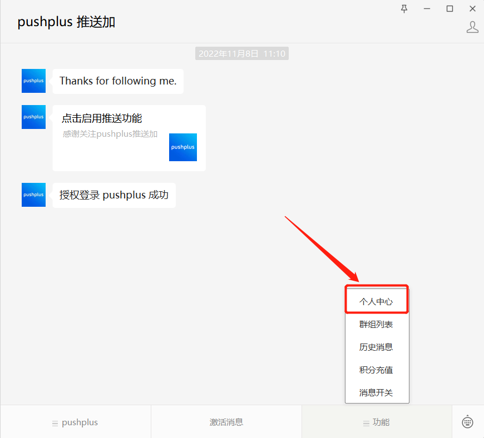Select '群组列表' from the popup menu
This screenshot has width=484, height=438.
click(377, 324)
